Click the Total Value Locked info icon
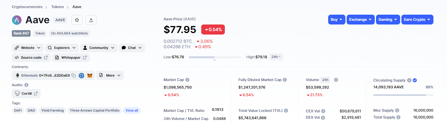 pyautogui.click(x=286, y=111)
